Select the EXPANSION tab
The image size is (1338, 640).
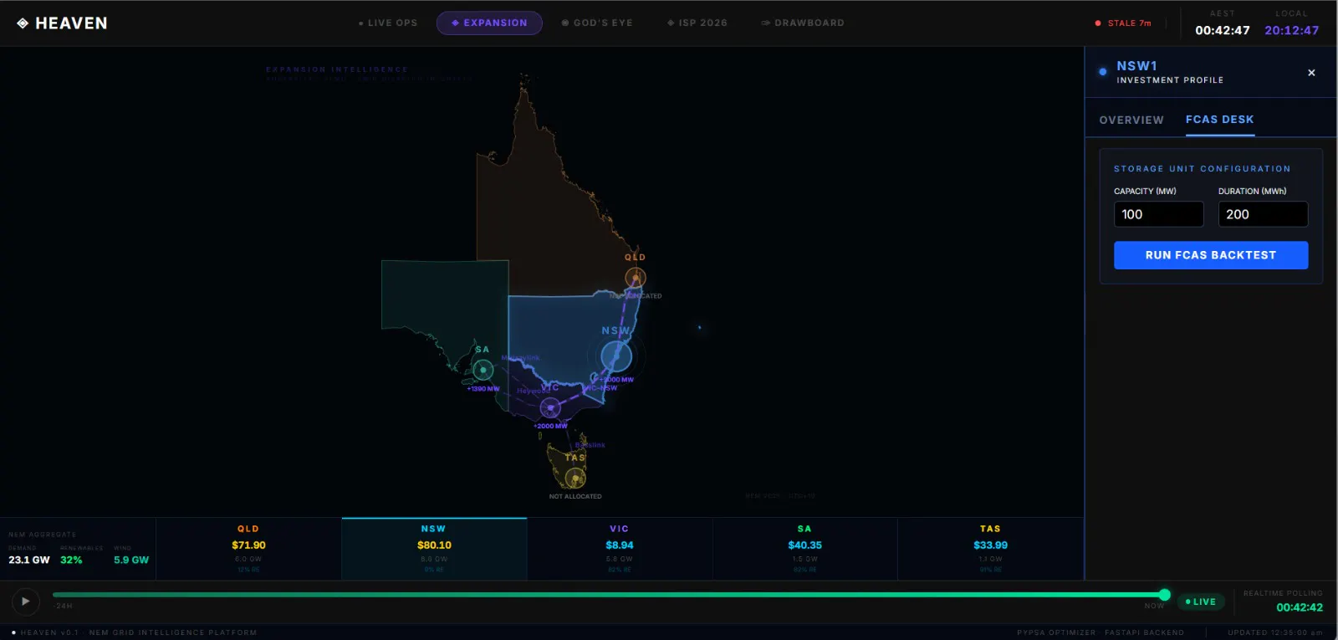point(489,23)
